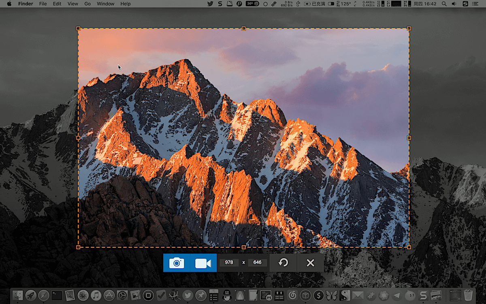Launch Telegram paper plane in Dock
The image size is (486, 304).
point(397,295)
